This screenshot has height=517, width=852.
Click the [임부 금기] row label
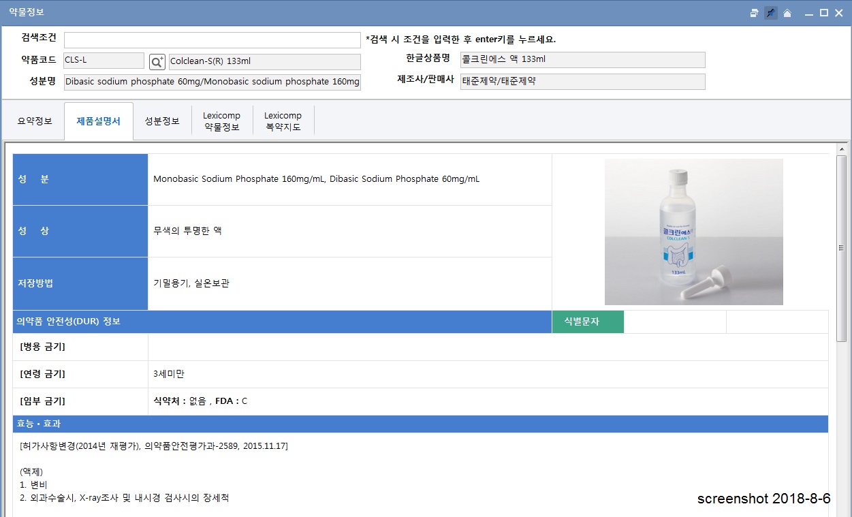[x=43, y=401]
